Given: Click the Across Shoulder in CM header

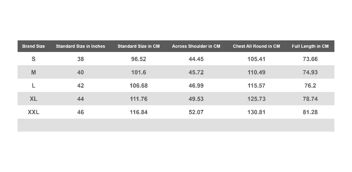Looking at the screenshot, I should point(196,46).
